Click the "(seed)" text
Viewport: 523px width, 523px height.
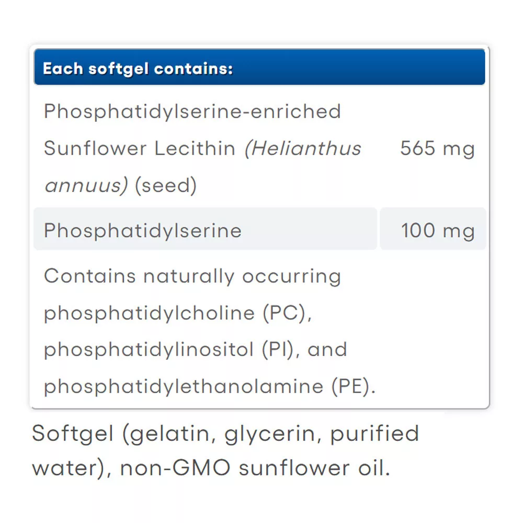(x=165, y=186)
